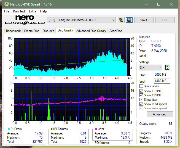Click the PI Failures maximum 8
180x148 pixels.
point(85,138)
